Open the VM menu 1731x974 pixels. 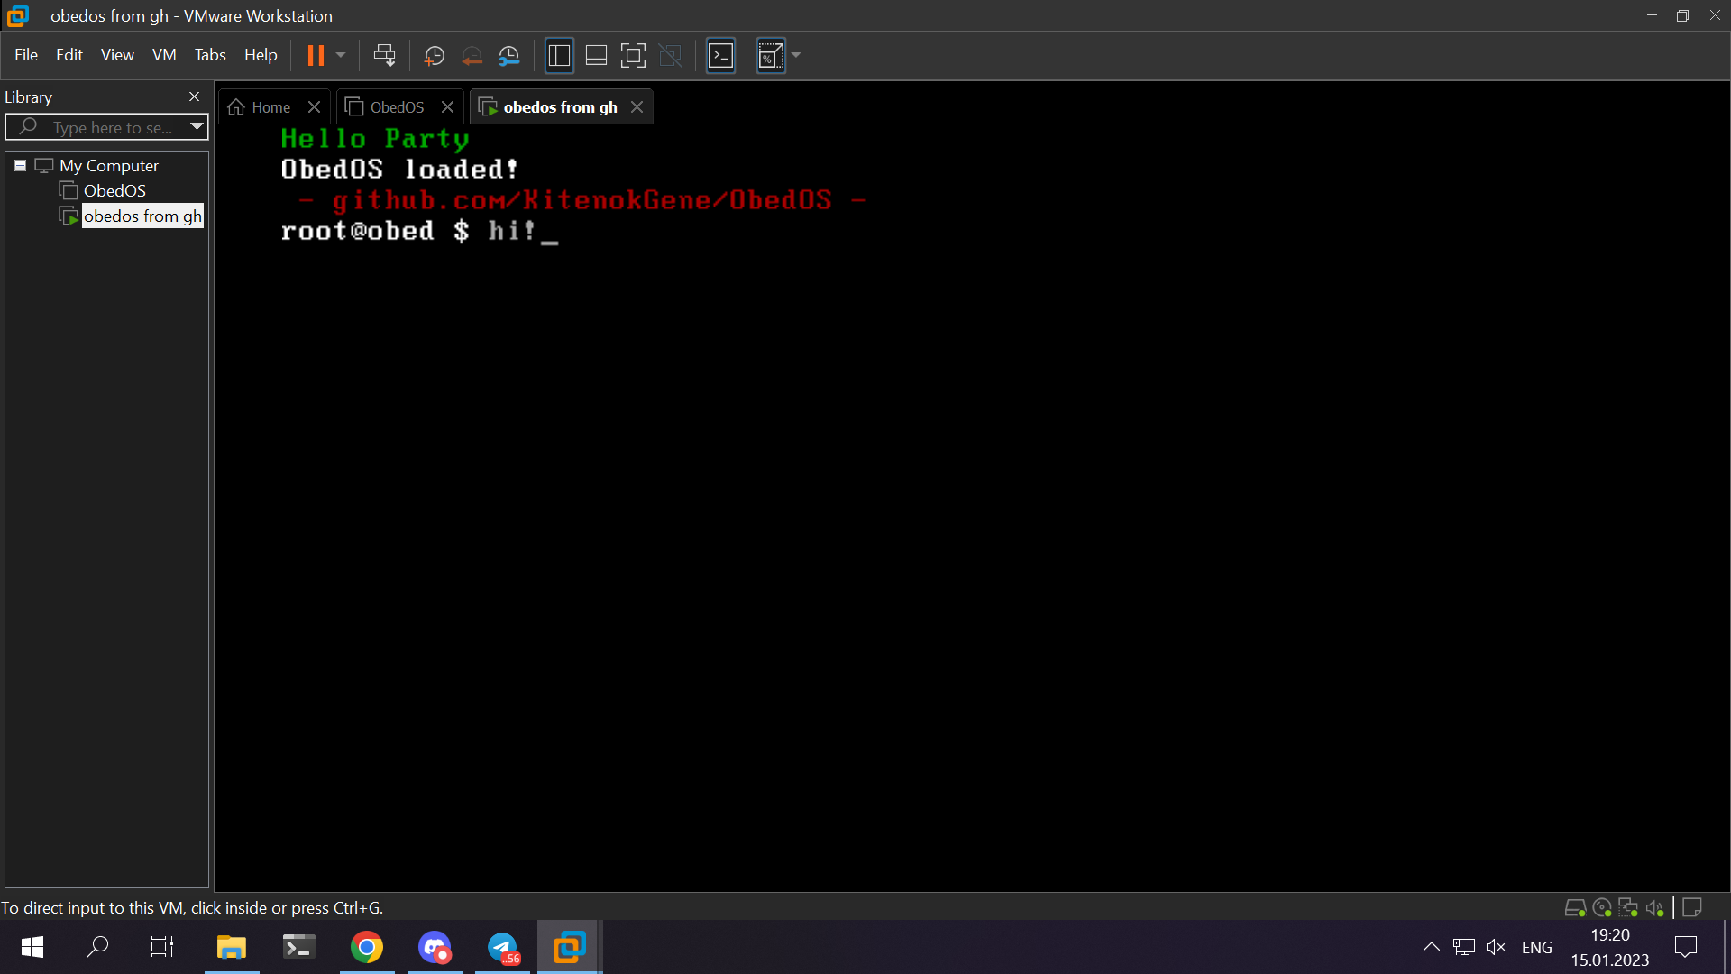pyautogui.click(x=164, y=55)
